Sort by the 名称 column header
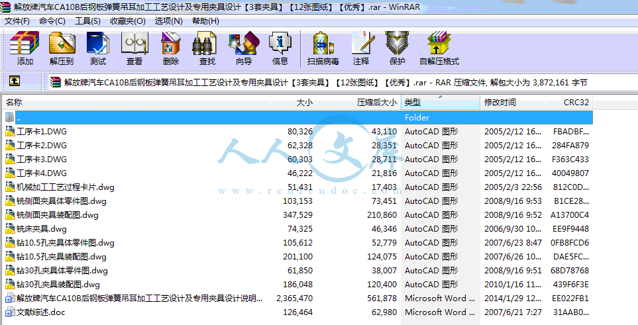The width and height of the screenshot is (638, 325). click(136, 103)
